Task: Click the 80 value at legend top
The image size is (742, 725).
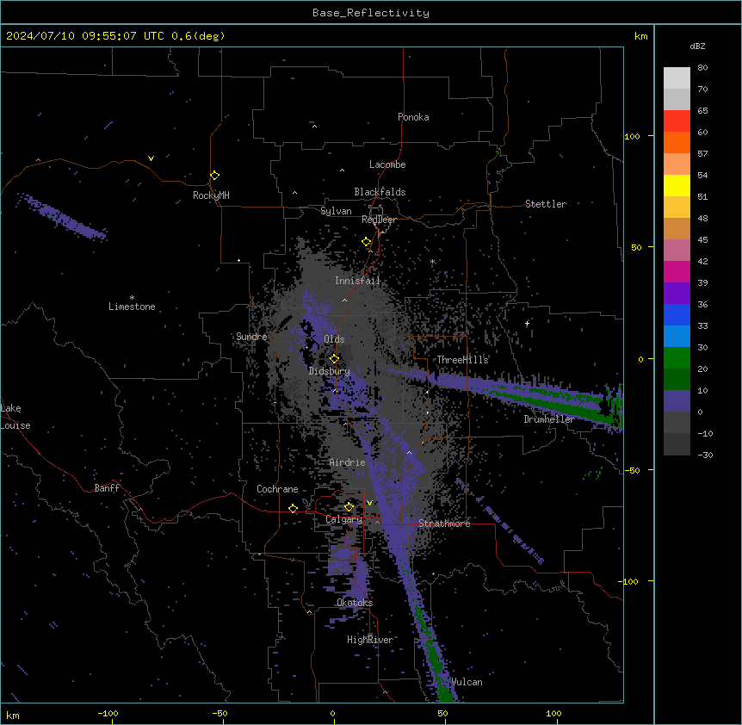Action: (702, 68)
